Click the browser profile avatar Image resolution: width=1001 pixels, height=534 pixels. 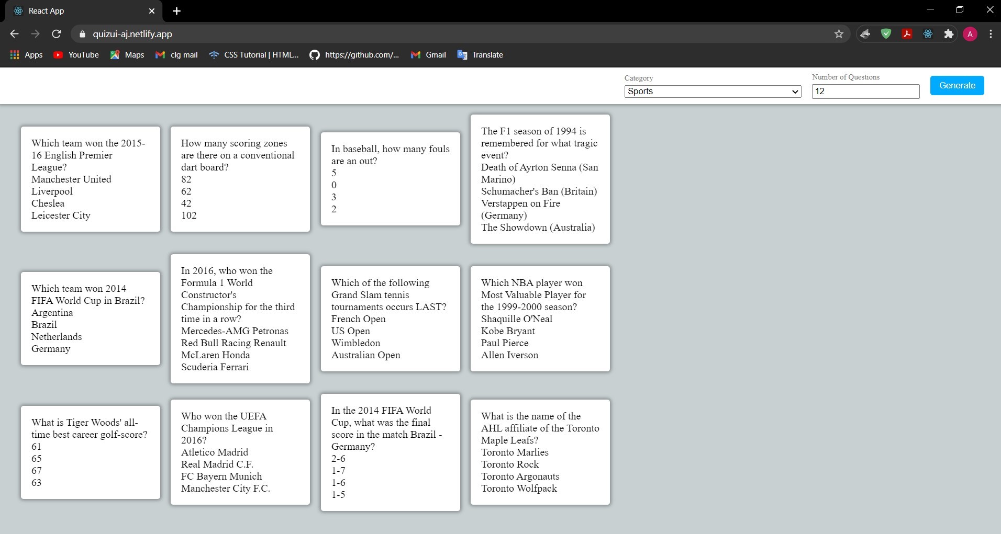point(970,33)
